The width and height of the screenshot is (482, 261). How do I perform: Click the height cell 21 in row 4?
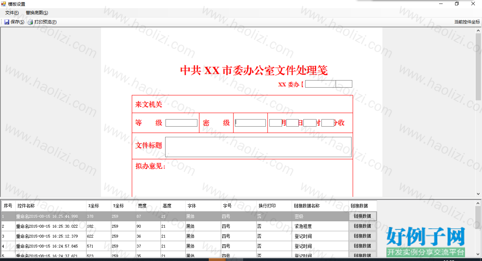coord(173,246)
